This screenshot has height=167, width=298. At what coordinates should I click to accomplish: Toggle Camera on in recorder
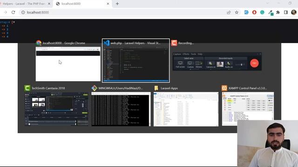(x=210, y=64)
